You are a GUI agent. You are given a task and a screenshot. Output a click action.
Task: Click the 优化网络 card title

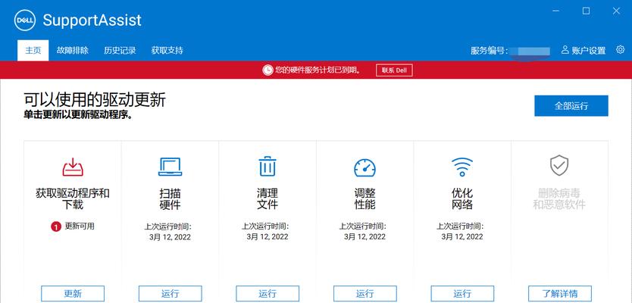[462, 198]
